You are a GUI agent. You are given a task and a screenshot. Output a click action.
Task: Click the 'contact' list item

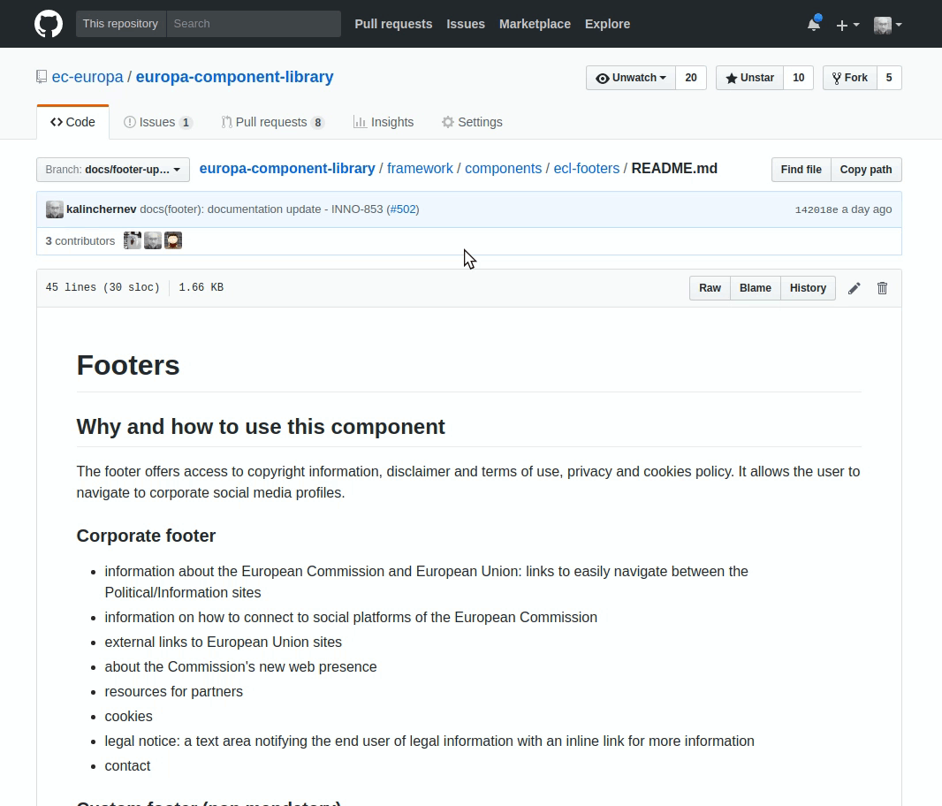(x=127, y=765)
